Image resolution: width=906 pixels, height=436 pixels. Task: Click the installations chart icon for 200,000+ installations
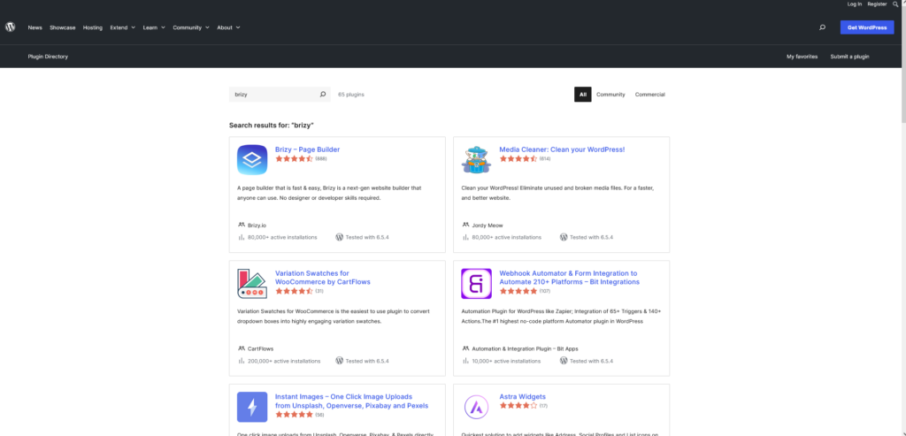click(x=241, y=360)
